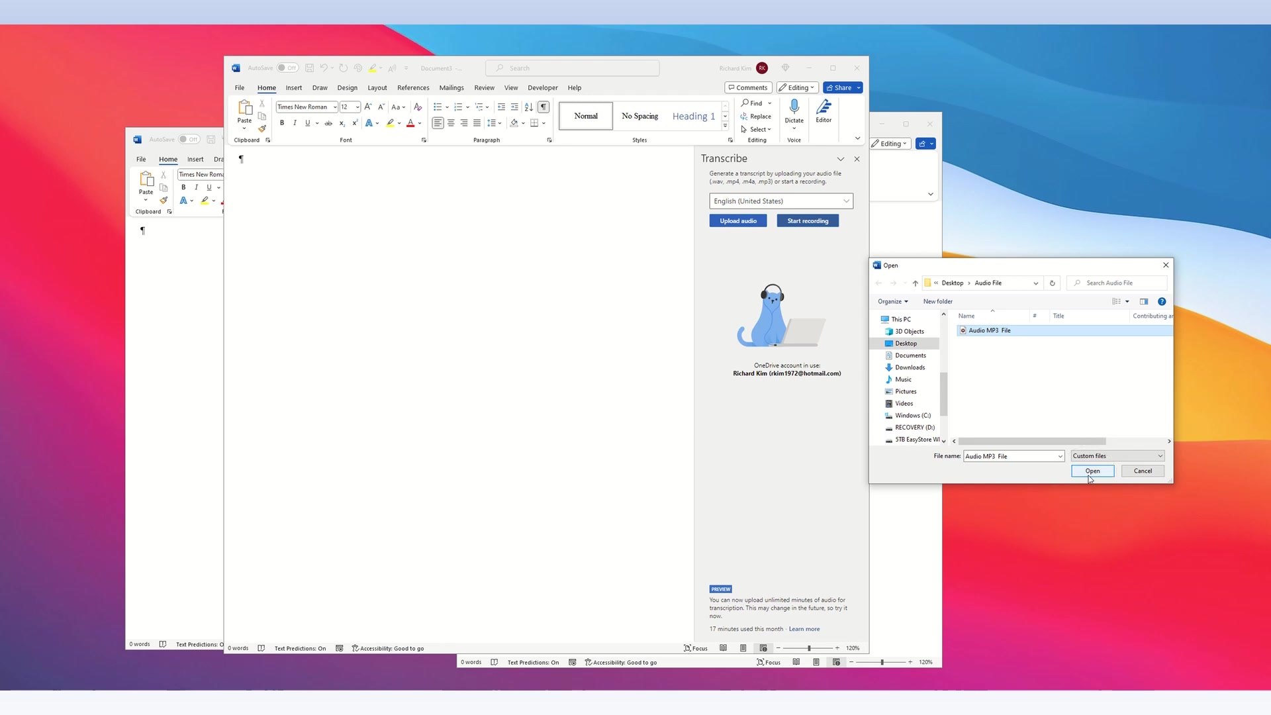Click the Increase Font Size icon
Screen dimensions: 1271x715
click(x=368, y=107)
